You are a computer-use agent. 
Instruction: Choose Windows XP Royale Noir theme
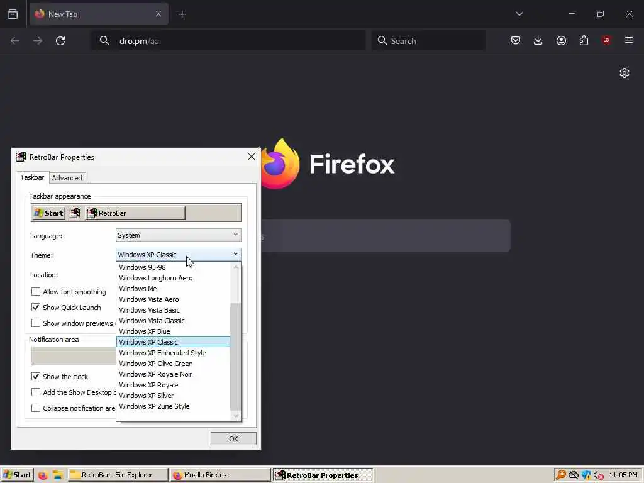point(174,374)
